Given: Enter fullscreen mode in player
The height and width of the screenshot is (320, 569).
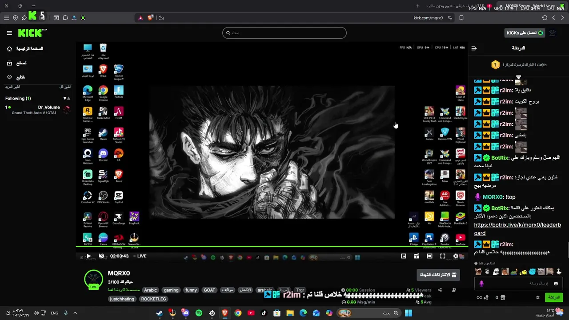Looking at the screenshot, I should tap(443, 256).
